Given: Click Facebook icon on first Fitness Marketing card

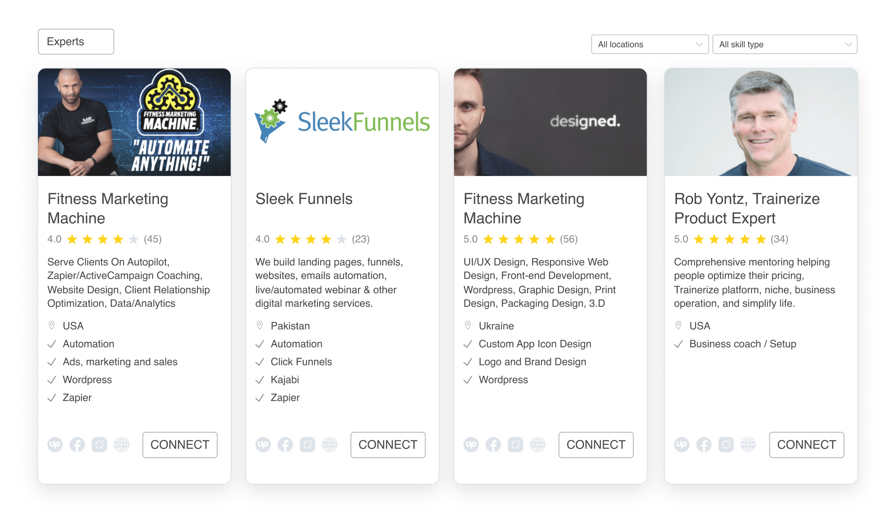Looking at the screenshot, I should coord(77,445).
